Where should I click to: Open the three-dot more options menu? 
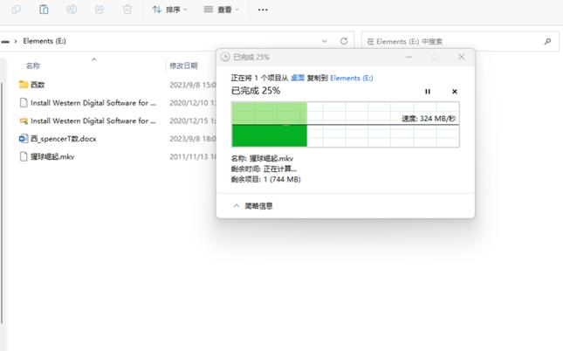pyautogui.click(x=263, y=10)
